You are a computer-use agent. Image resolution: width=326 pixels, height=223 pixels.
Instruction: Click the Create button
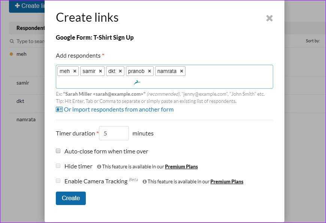pos(71,198)
